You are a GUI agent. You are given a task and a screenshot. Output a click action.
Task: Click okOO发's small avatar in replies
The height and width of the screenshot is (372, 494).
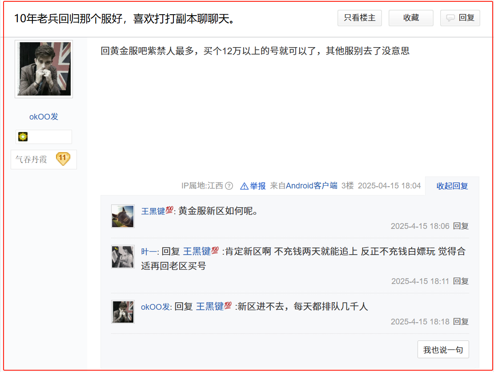pyautogui.click(x=123, y=312)
